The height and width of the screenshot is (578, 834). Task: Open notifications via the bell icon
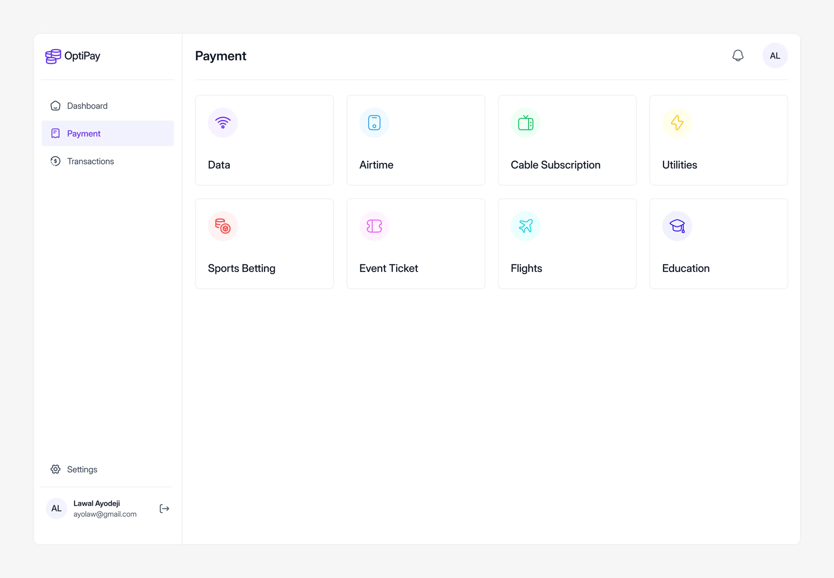[x=738, y=56]
